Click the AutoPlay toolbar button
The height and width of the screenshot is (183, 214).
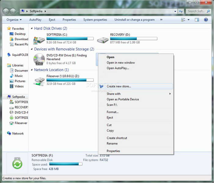pyautogui.click(x=35, y=20)
